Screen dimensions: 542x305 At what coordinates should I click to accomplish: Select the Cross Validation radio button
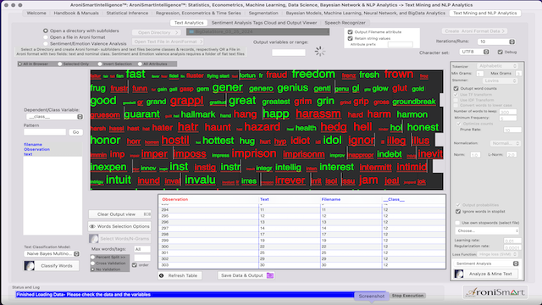[x=92, y=263]
